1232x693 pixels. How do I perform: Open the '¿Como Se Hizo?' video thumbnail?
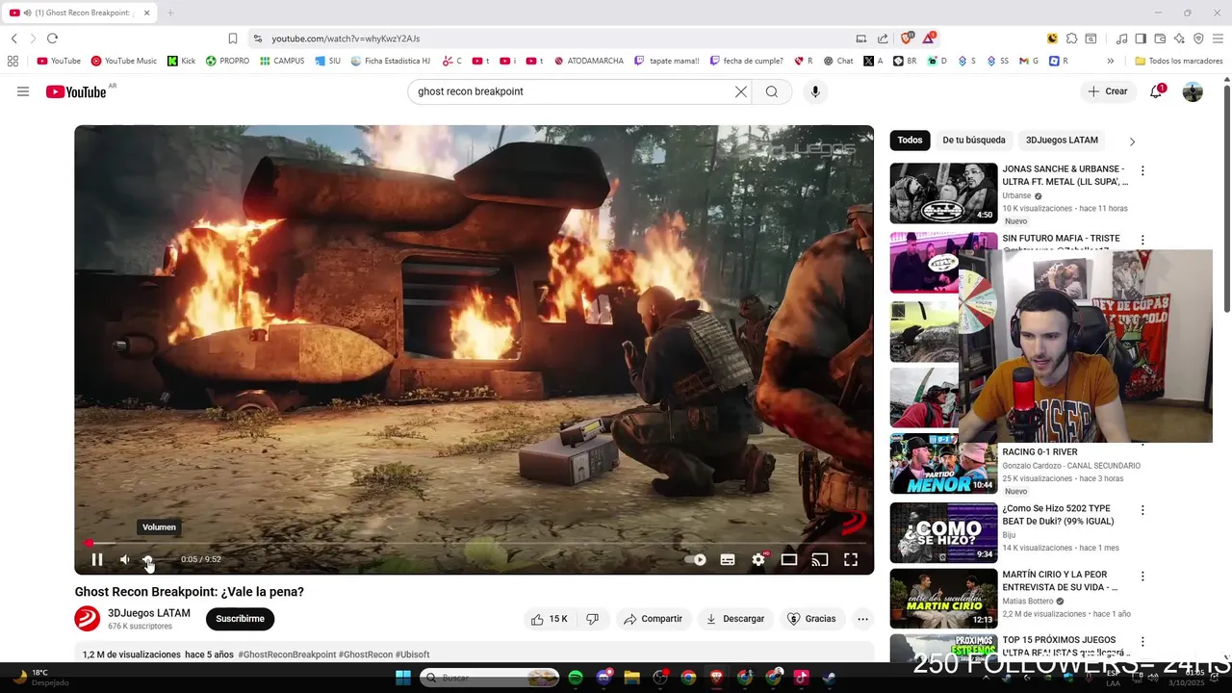point(943,532)
